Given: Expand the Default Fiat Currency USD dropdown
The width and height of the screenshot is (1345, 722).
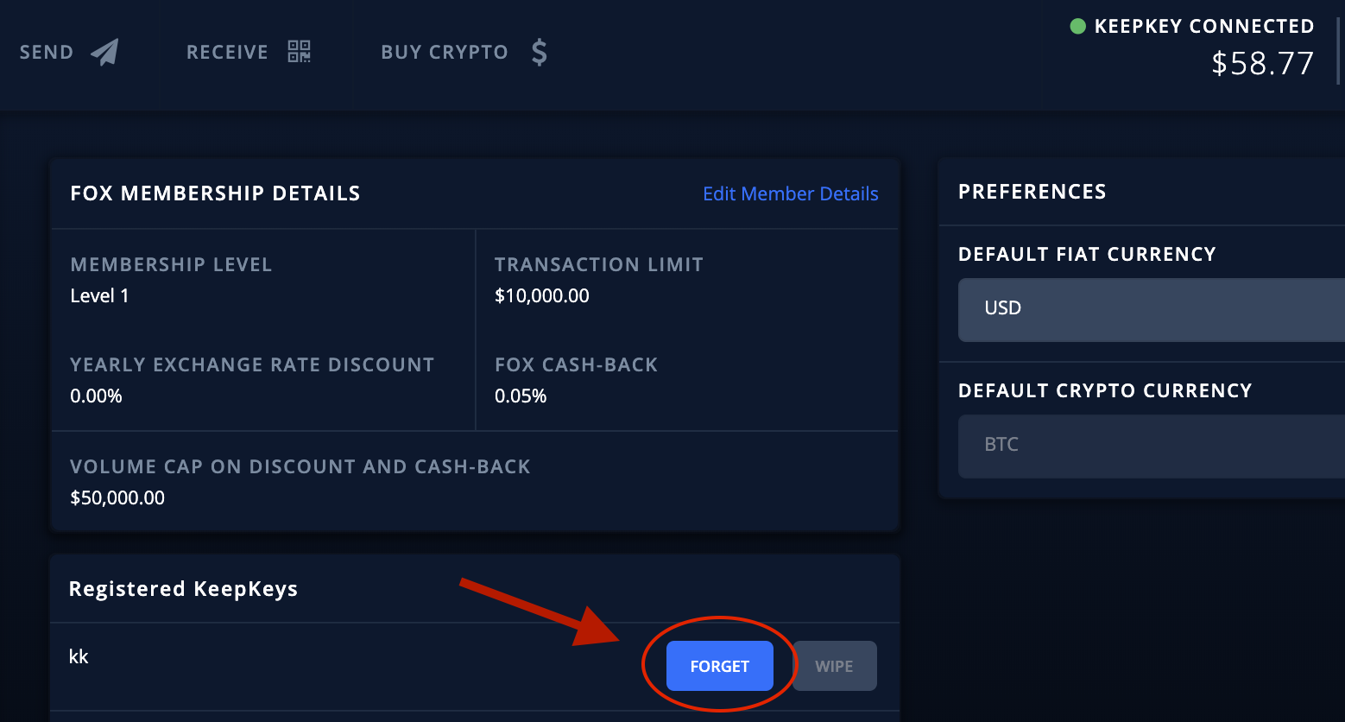Looking at the screenshot, I should tap(1152, 309).
